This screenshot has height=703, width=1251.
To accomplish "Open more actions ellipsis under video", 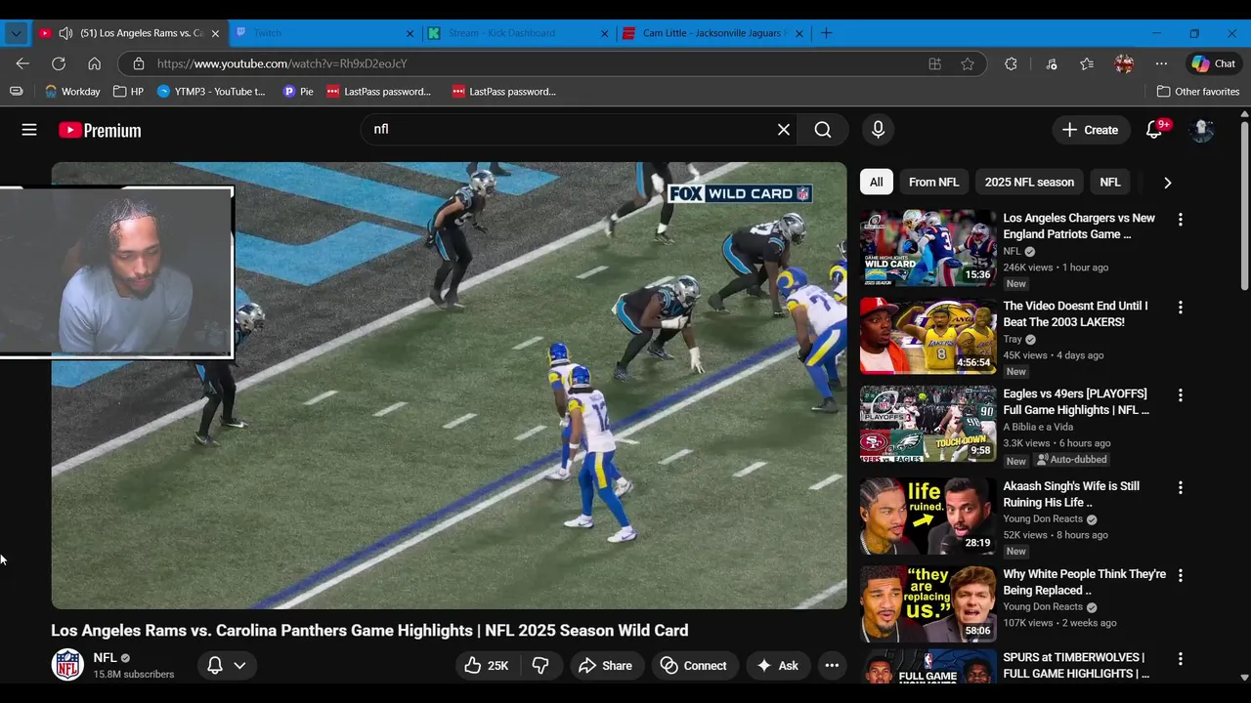I will 832,666.
